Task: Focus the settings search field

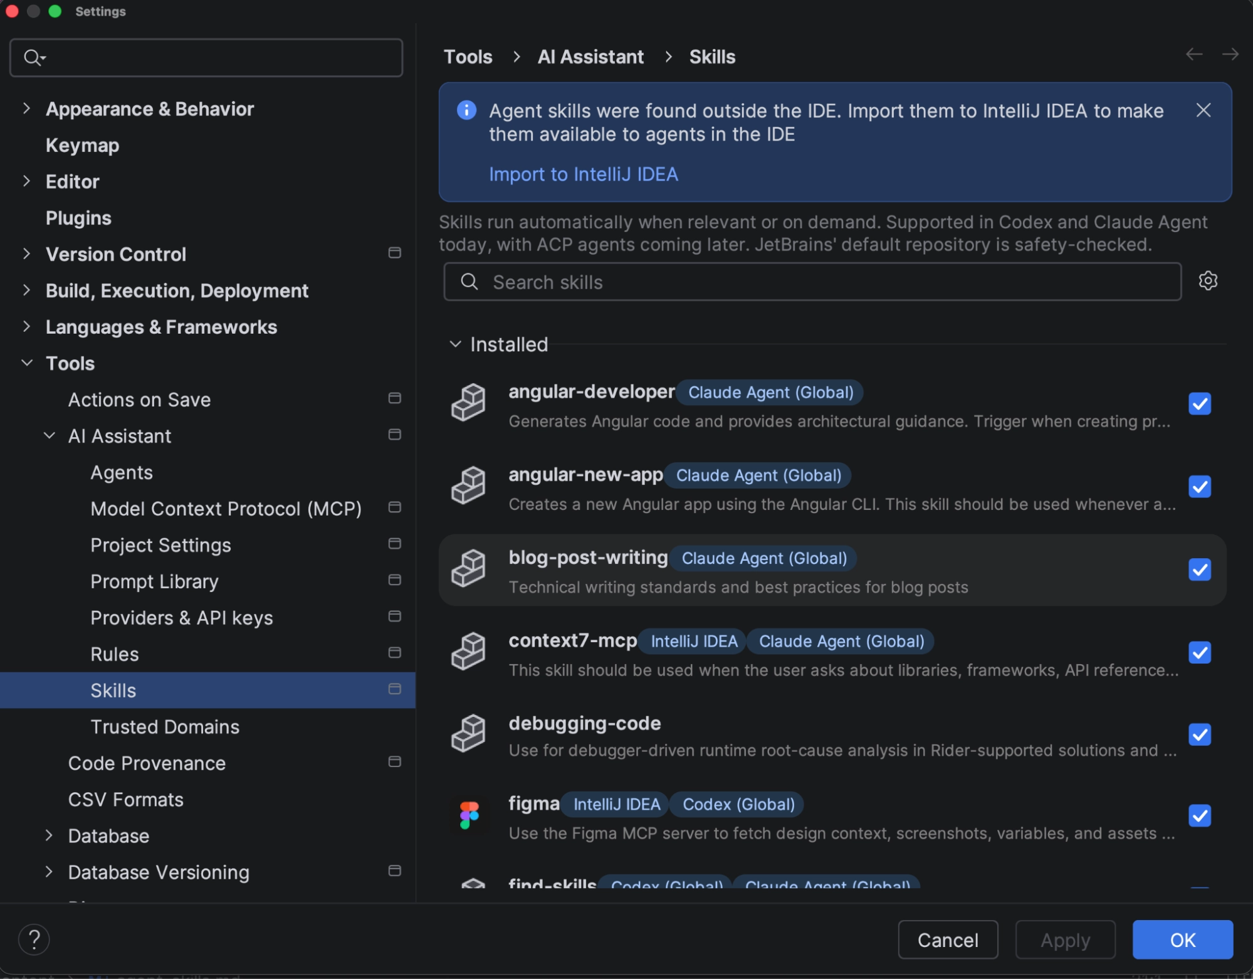Action: coord(206,58)
